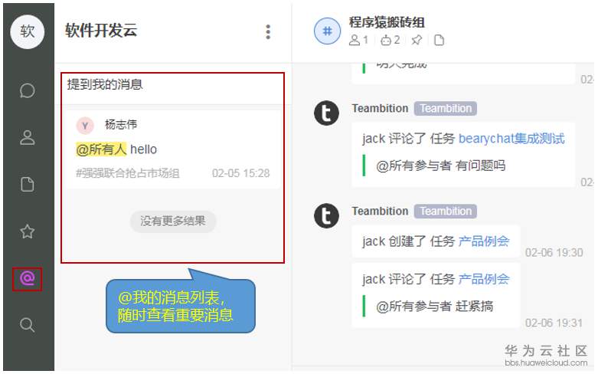Show @ mentions via the @ sidebar icon
The image size is (598, 374).
pos(27,279)
